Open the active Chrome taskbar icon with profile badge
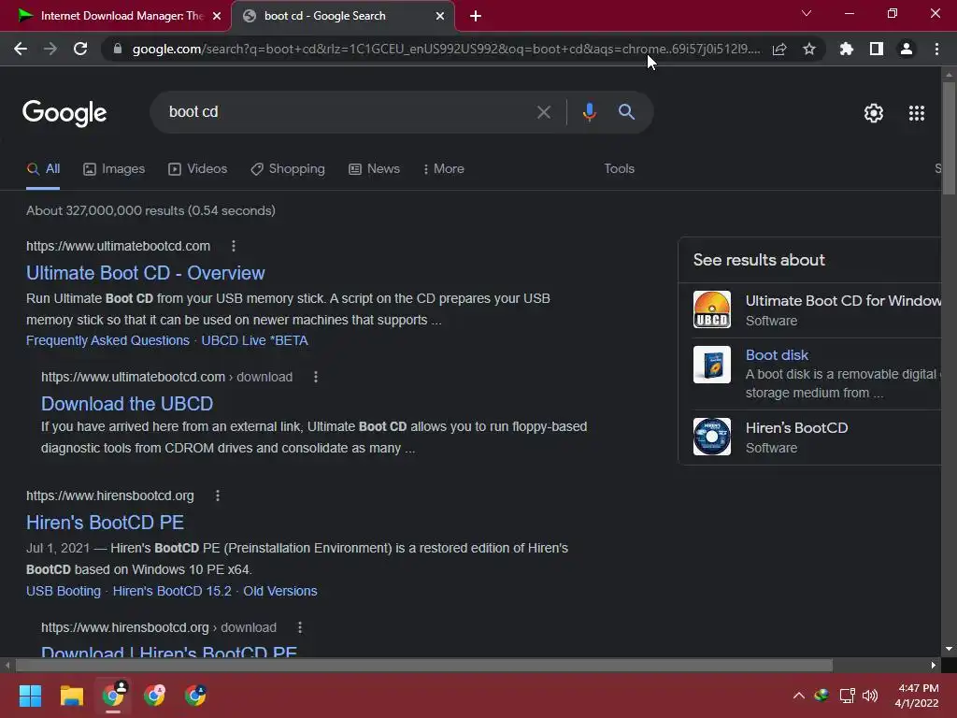This screenshot has width=957, height=718. pyautogui.click(x=113, y=695)
